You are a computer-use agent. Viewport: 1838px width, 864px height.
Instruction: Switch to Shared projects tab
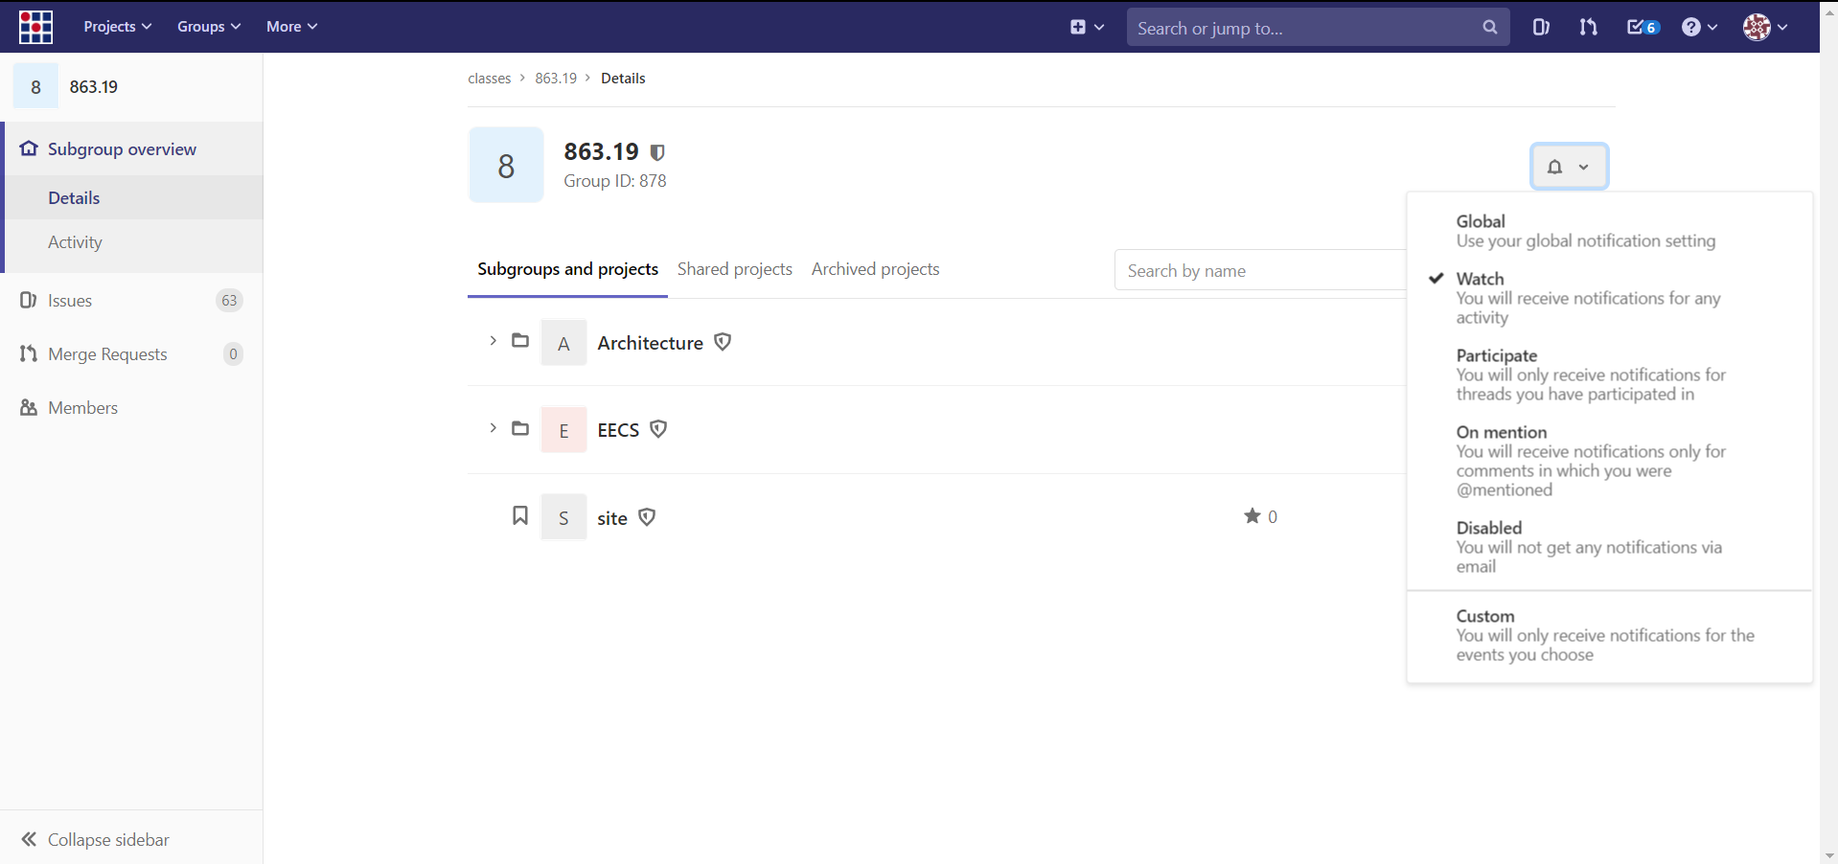(x=734, y=269)
